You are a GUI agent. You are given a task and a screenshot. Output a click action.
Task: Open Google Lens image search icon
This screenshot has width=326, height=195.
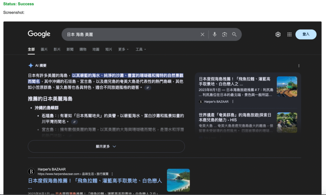pos(224,34)
